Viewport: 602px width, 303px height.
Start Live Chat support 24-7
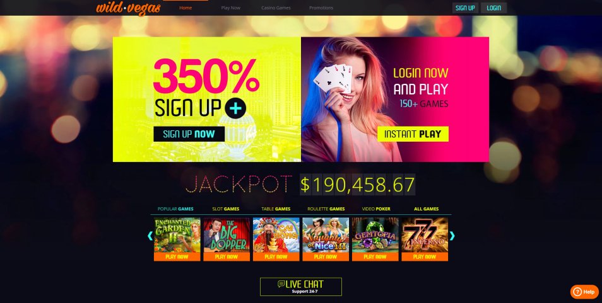[x=300, y=287]
